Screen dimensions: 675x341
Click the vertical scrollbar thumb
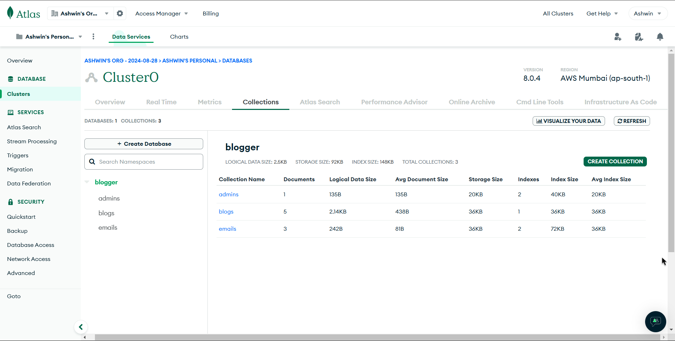tap(671, 153)
